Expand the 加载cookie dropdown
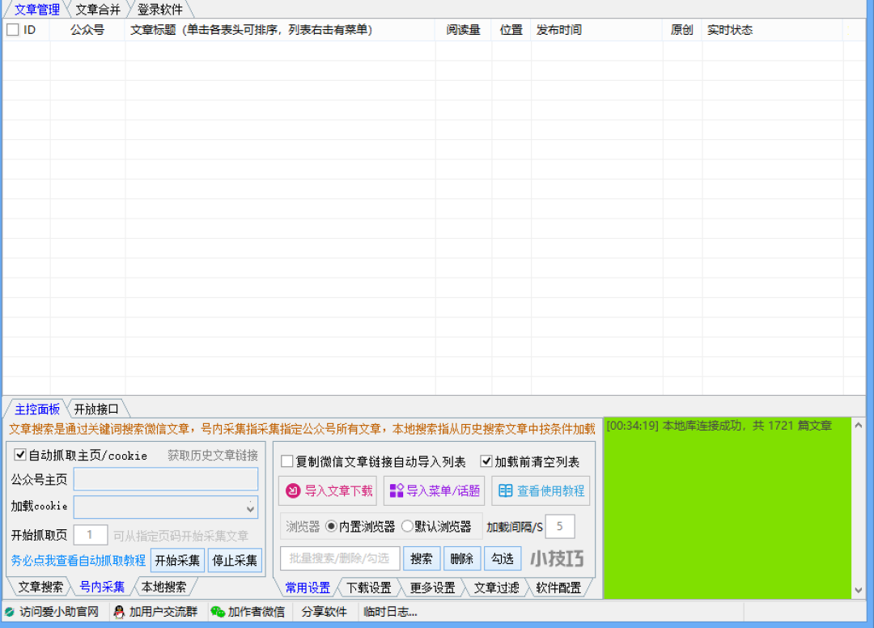 pyautogui.click(x=250, y=507)
